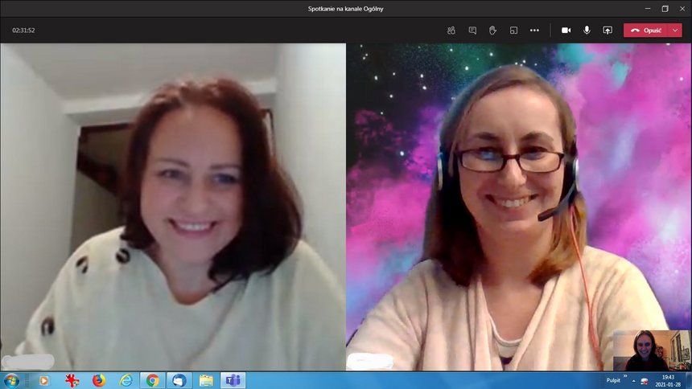692x389 pixels.
Task: Raise your hand in the meeting
Action: click(x=492, y=31)
